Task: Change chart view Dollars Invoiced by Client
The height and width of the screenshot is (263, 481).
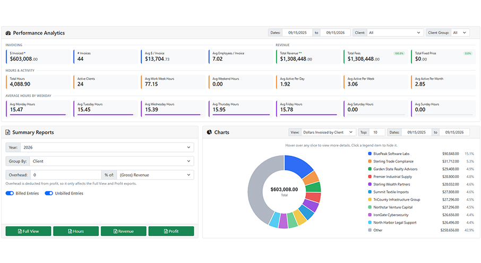Action: (329, 132)
